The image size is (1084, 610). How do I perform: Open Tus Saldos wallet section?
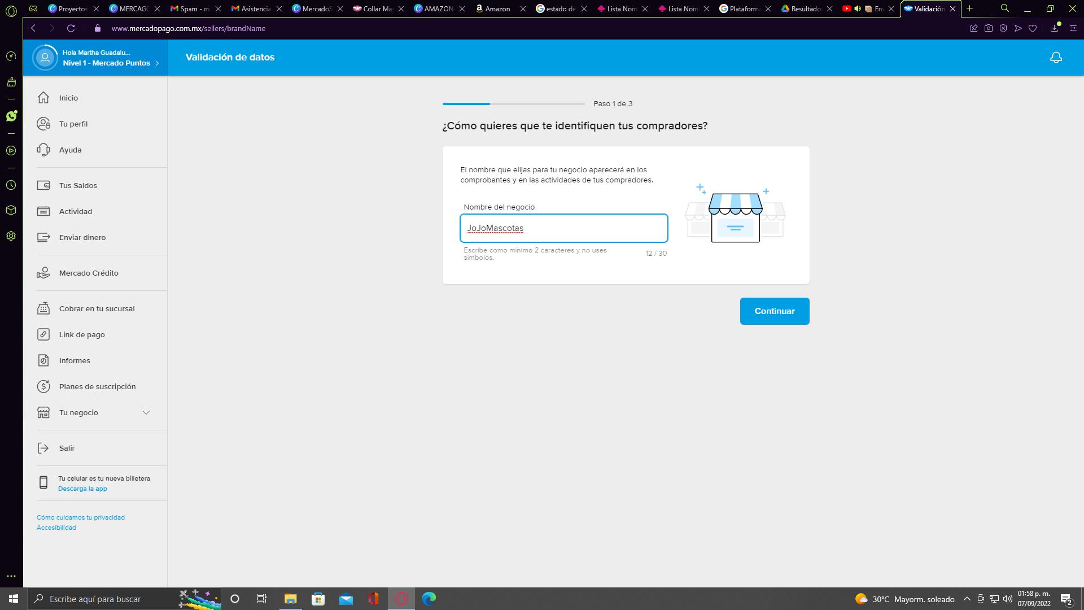(x=78, y=185)
